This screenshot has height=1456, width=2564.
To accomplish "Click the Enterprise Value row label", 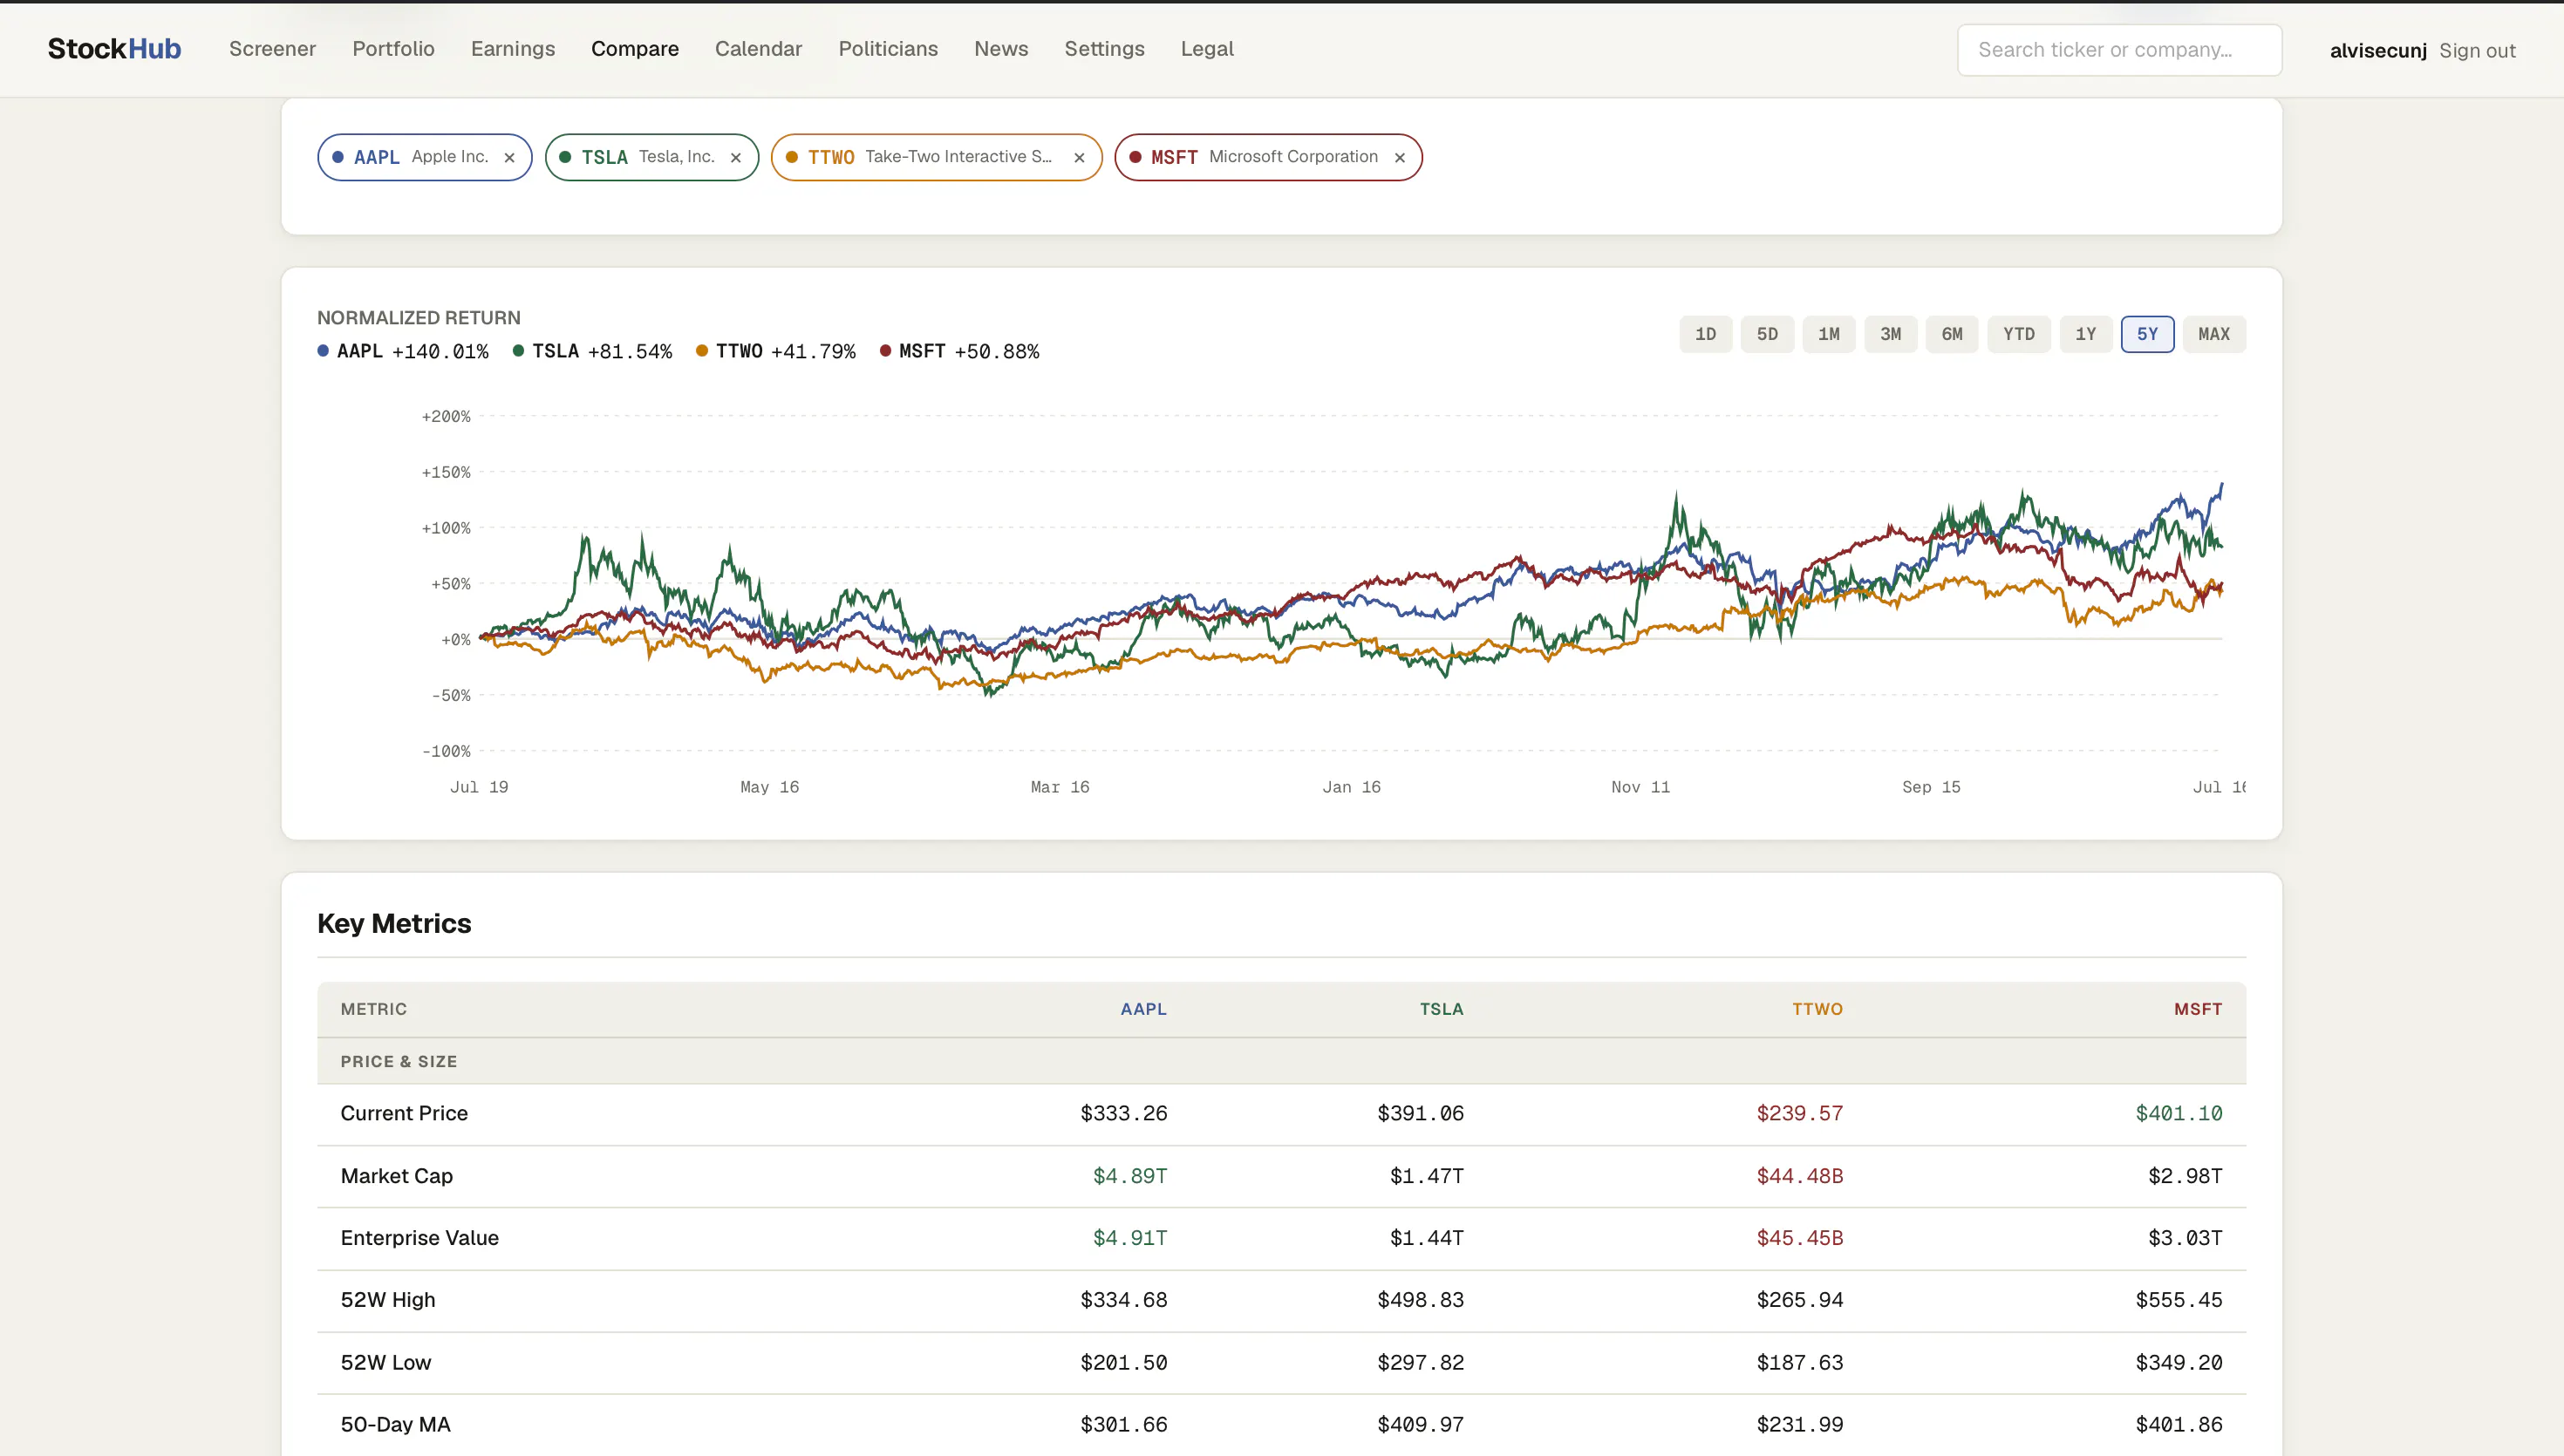I will point(420,1238).
